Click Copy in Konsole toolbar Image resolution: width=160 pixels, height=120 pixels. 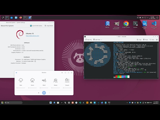click(139, 40)
